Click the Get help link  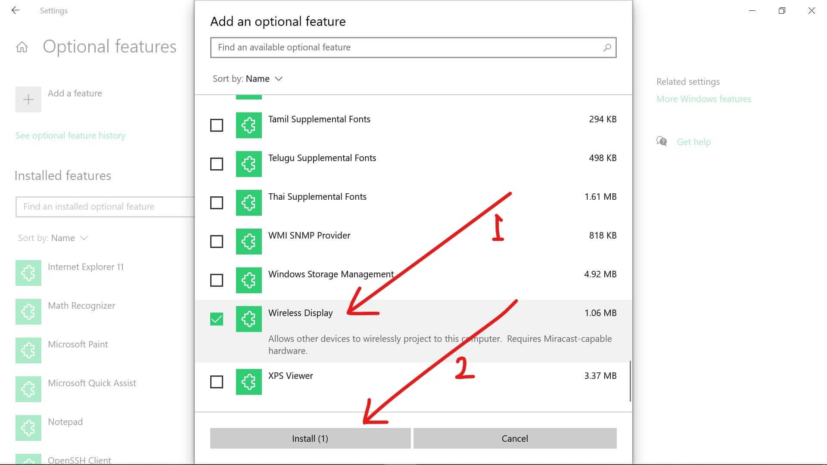click(x=693, y=142)
